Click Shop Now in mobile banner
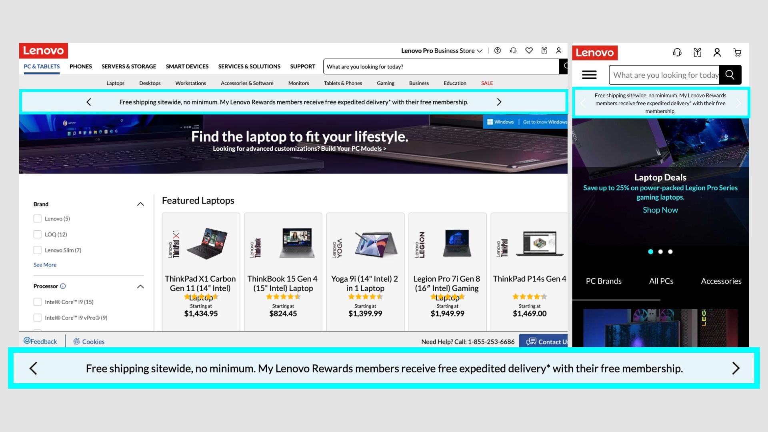The width and height of the screenshot is (768, 432). [660, 210]
